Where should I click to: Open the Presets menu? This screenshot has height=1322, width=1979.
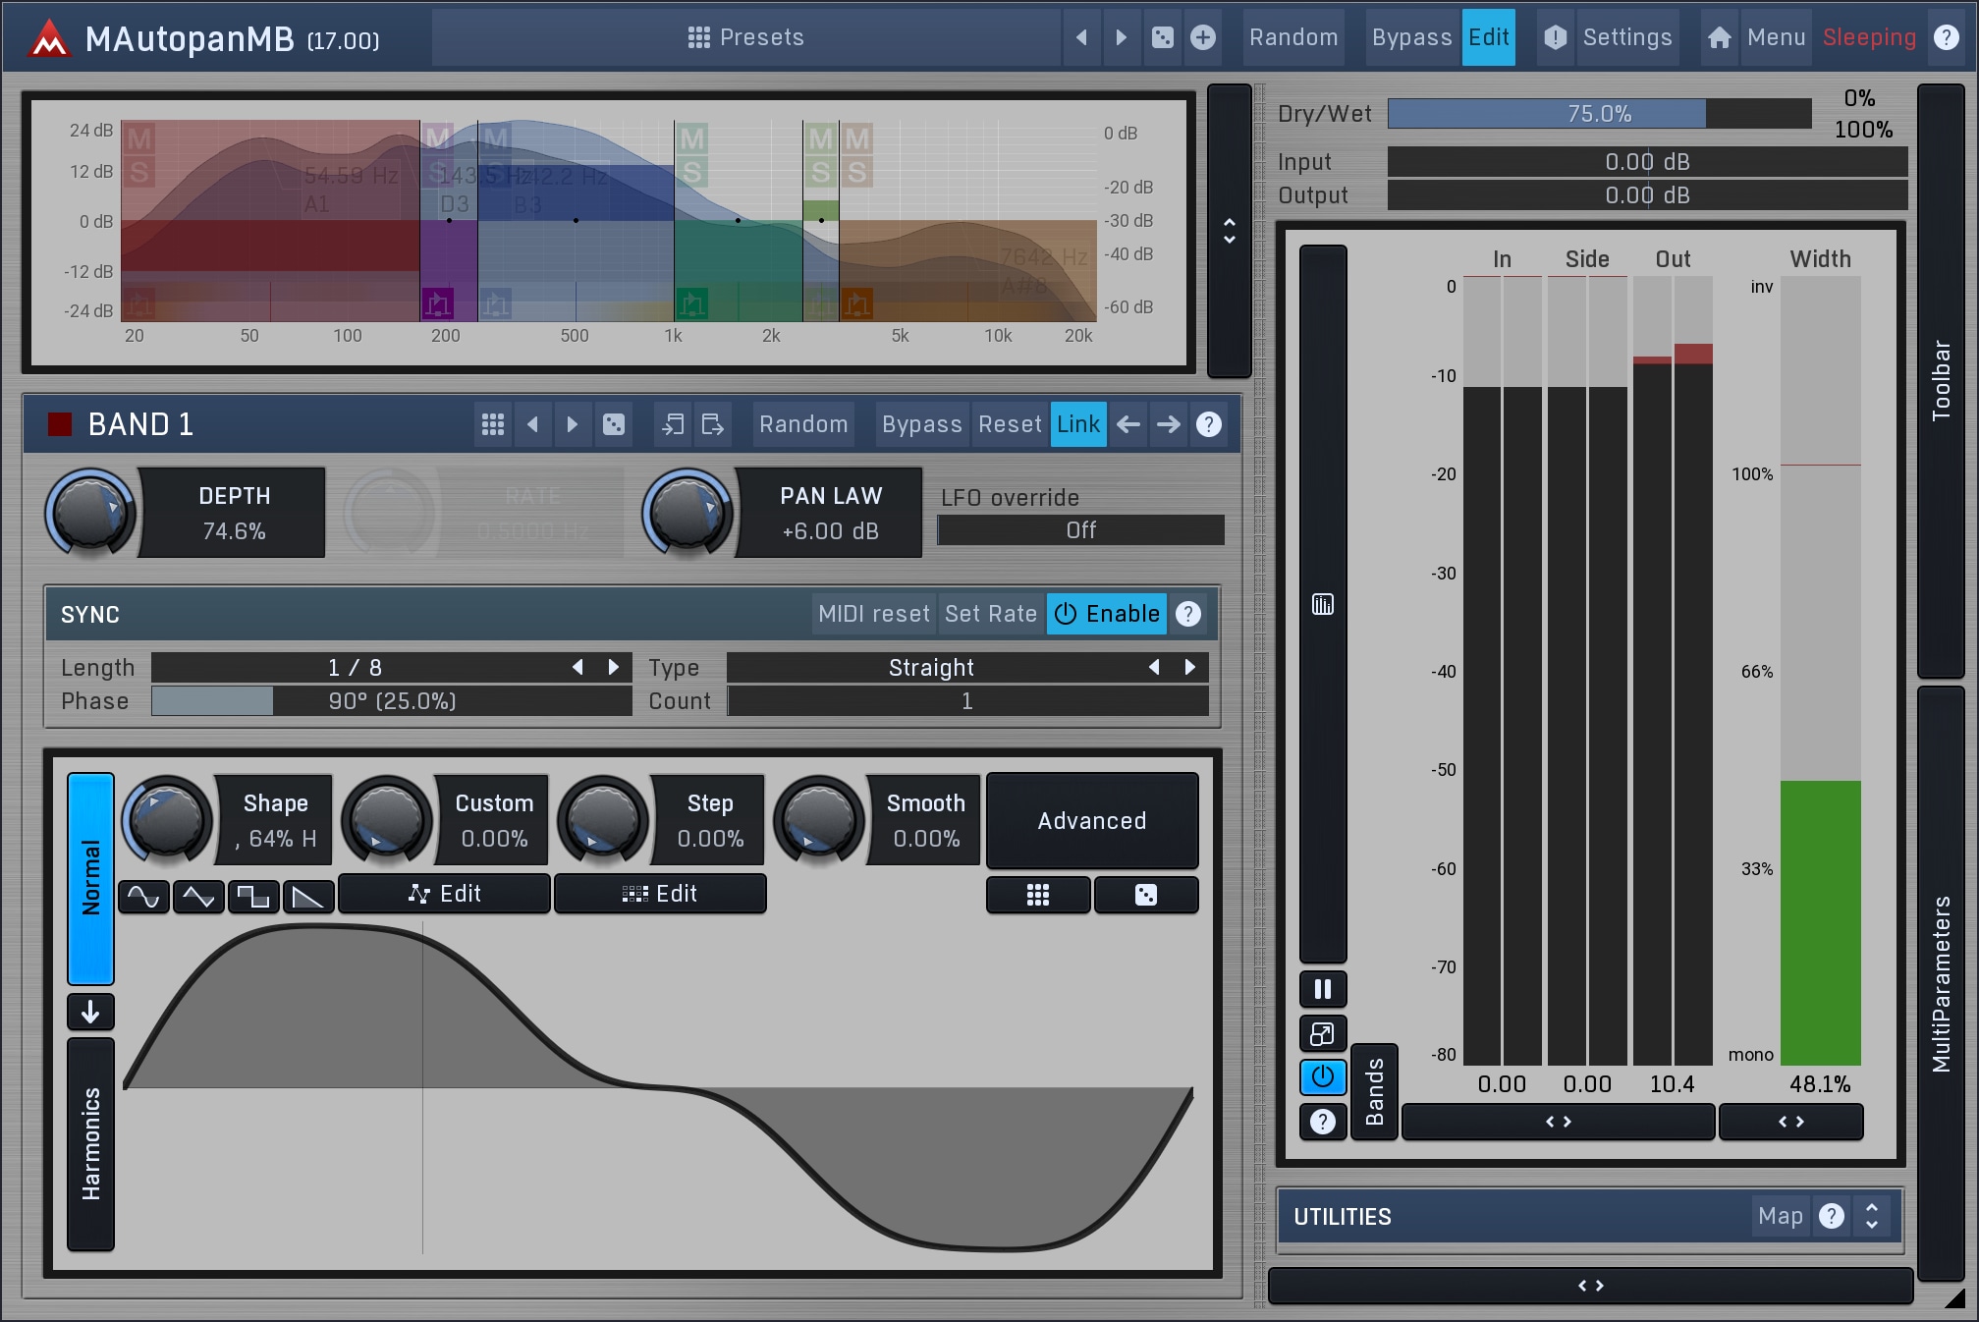[746, 37]
